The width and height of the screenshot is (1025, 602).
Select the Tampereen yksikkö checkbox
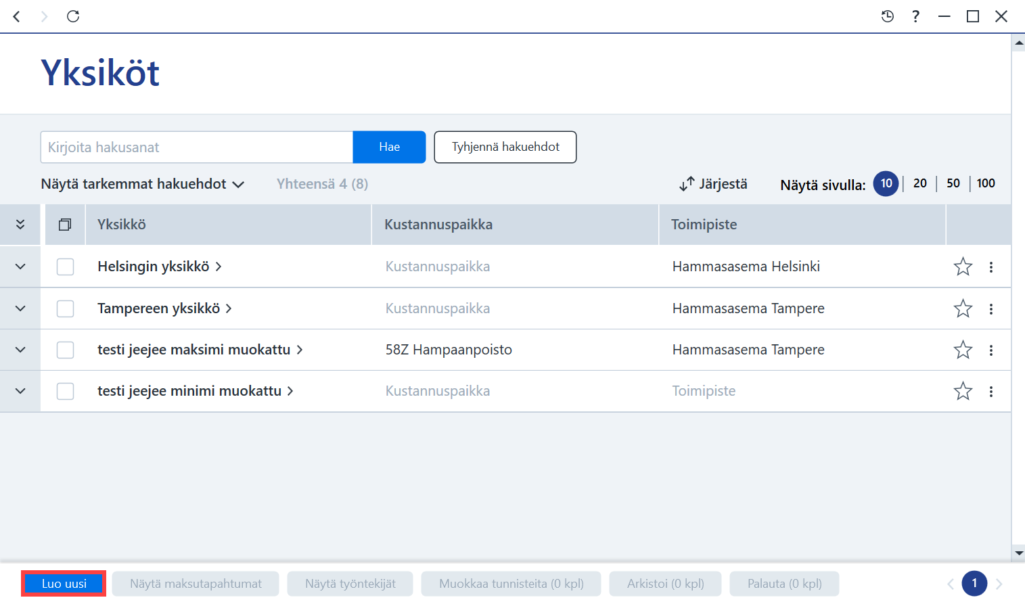pyautogui.click(x=66, y=309)
